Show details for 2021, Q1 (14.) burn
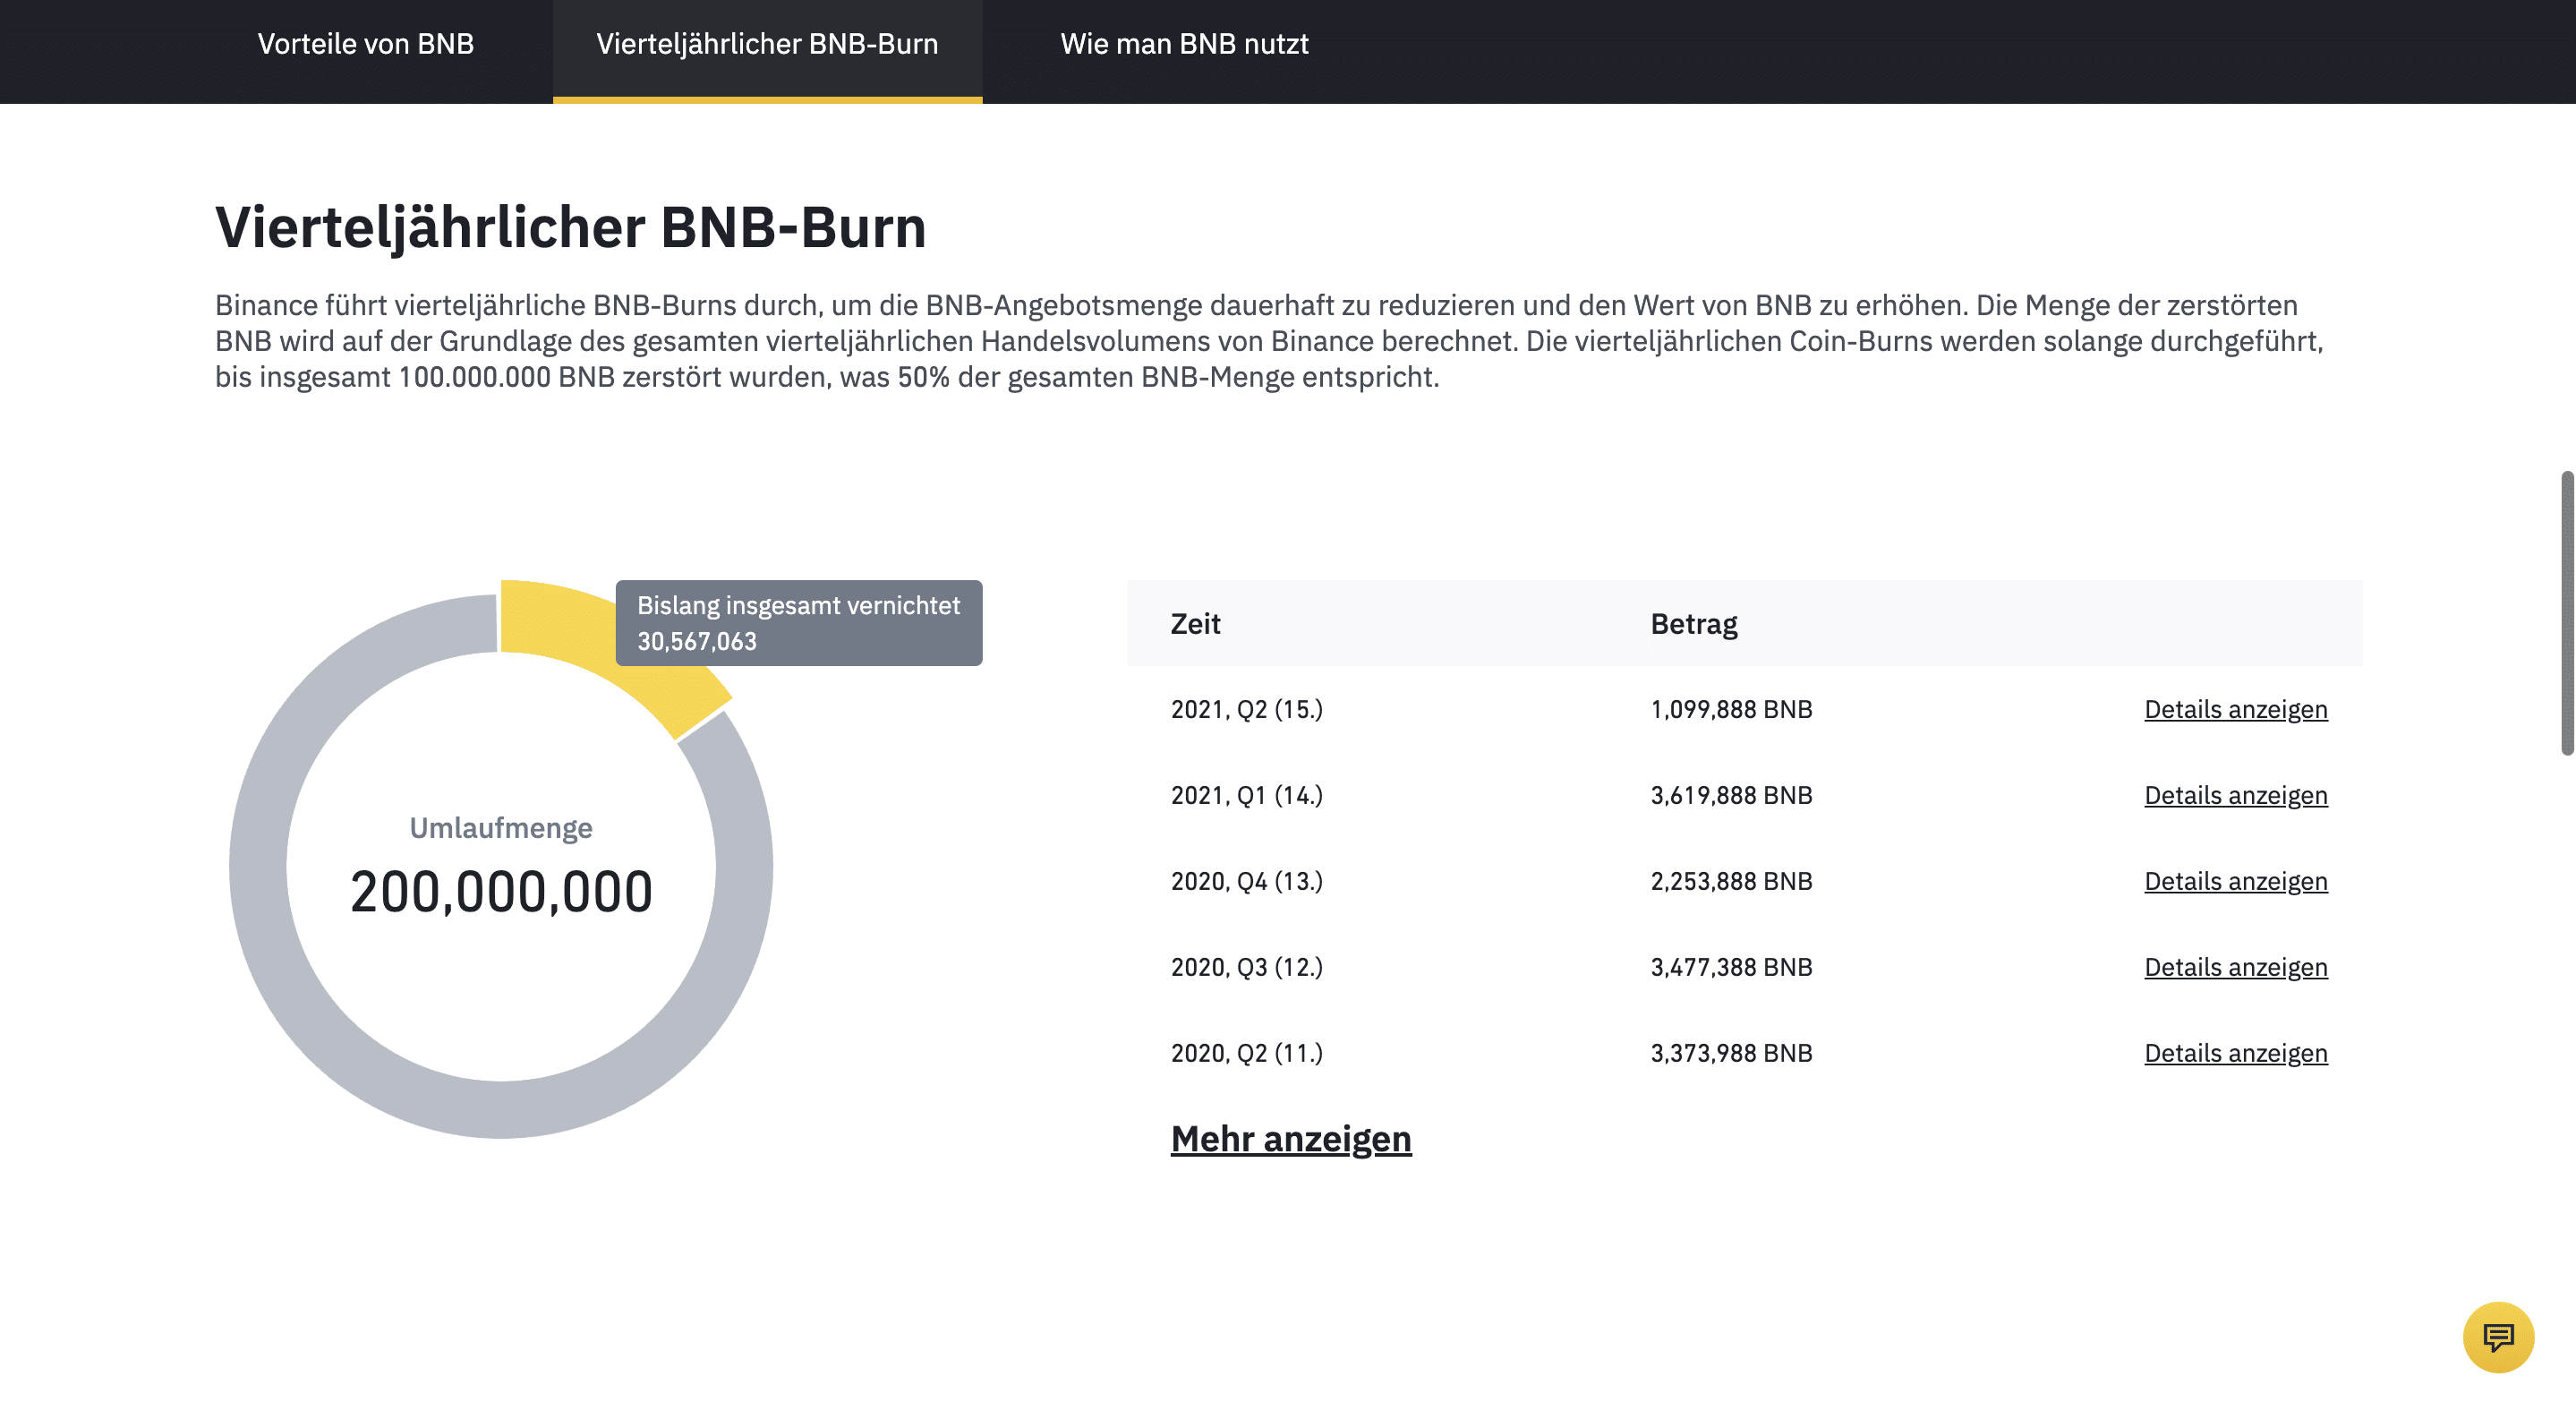The height and width of the screenshot is (1402, 2576). (x=2235, y=795)
